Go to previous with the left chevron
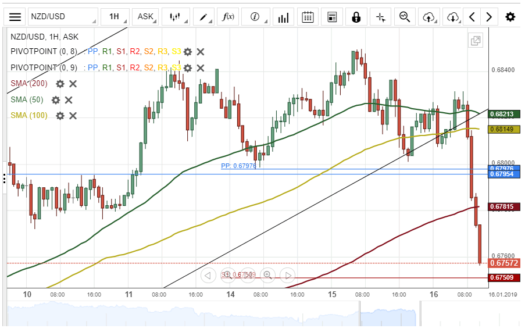The height and width of the screenshot is (332, 525). pyautogui.click(x=472, y=17)
